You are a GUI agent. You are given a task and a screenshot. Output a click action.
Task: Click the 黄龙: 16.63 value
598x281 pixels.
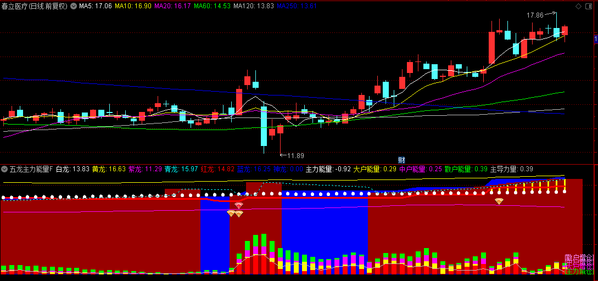click(x=109, y=169)
